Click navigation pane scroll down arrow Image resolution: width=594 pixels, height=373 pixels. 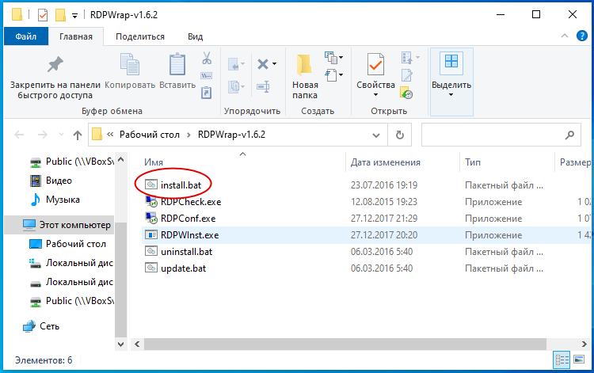pyautogui.click(x=120, y=344)
